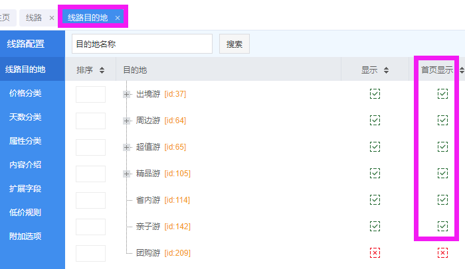The height and width of the screenshot is (269, 465).
Task: Toggle 显示 check for 亲子游
Action: (375, 226)
